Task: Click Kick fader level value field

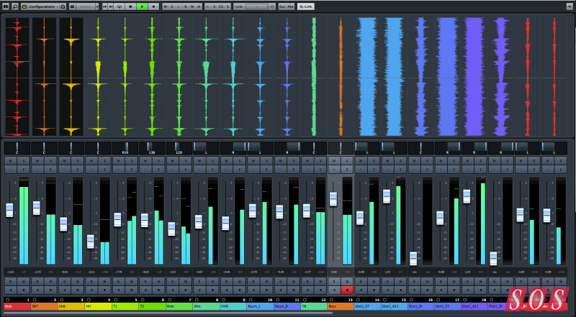Action: tap(11, 272)
